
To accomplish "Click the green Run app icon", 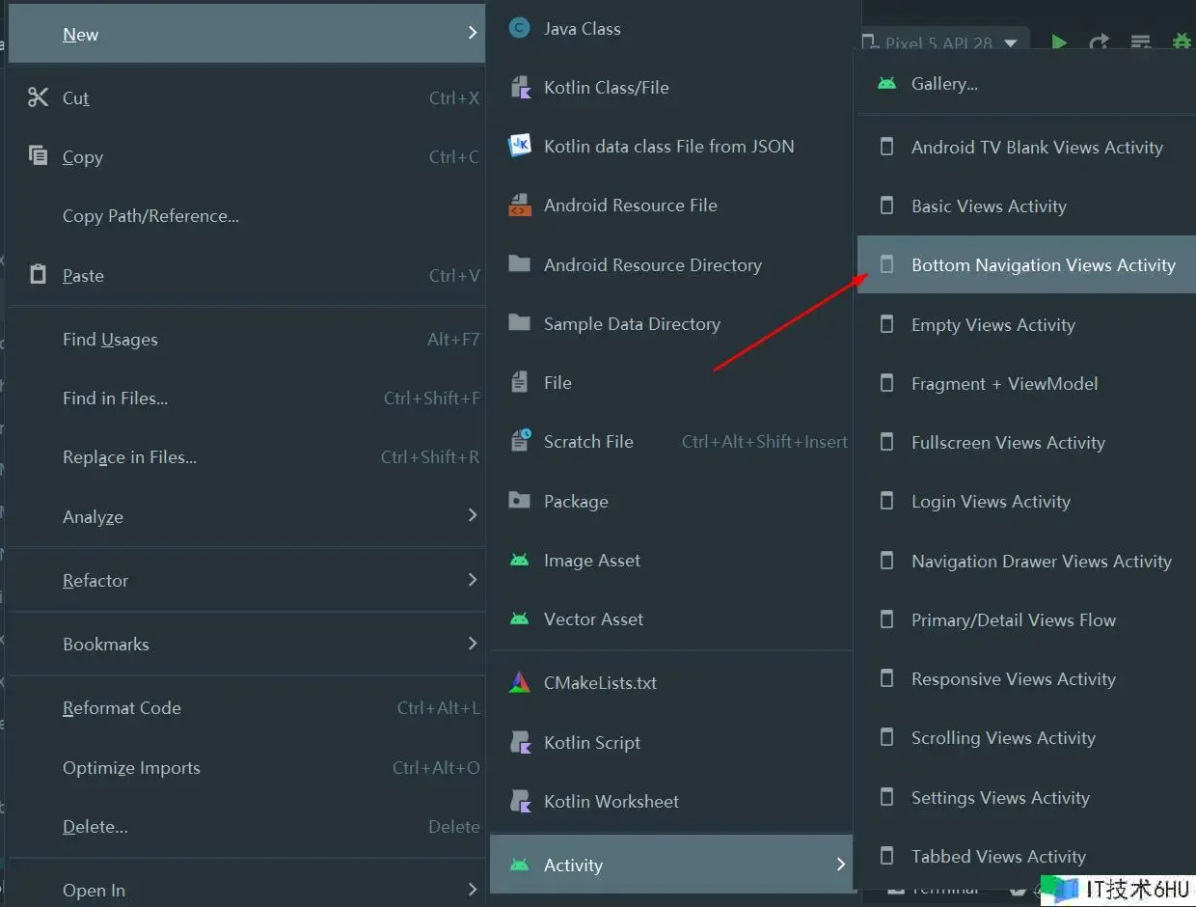I will pos(1059,42).
